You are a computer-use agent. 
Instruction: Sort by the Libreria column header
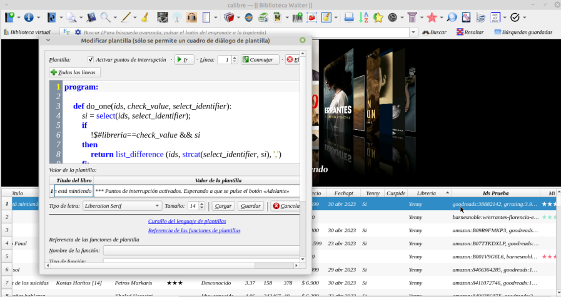click(429, 193)
